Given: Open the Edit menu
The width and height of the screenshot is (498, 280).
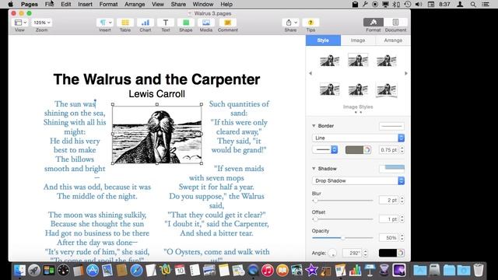Looking at the screenshot, I should [65, 4].
